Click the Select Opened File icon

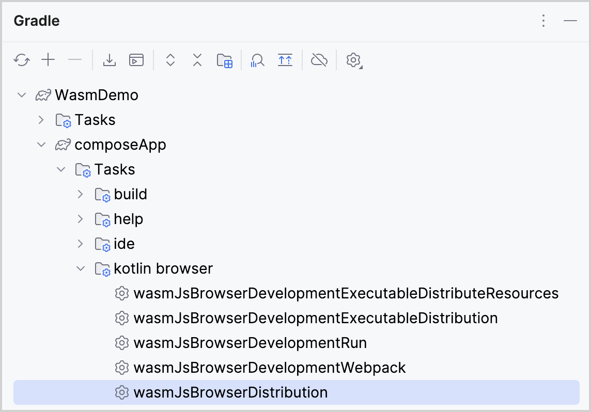point(285,60)
